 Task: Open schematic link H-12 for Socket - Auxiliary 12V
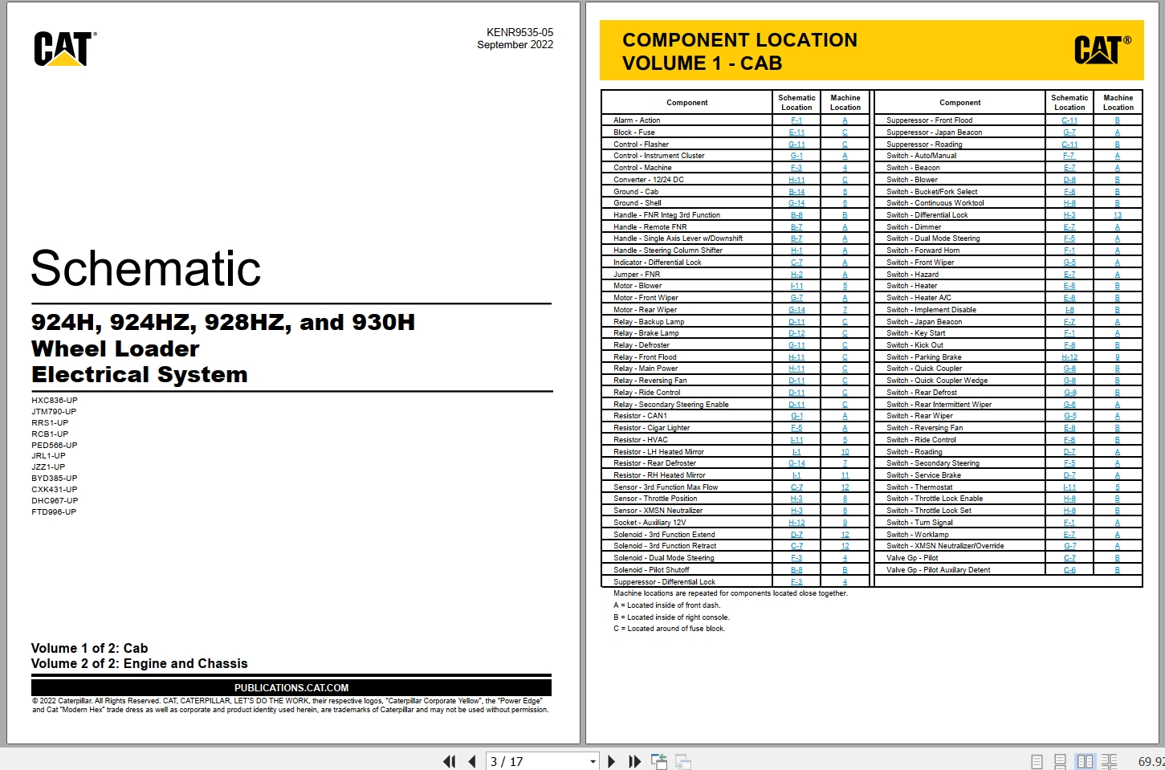coord(796,523)
